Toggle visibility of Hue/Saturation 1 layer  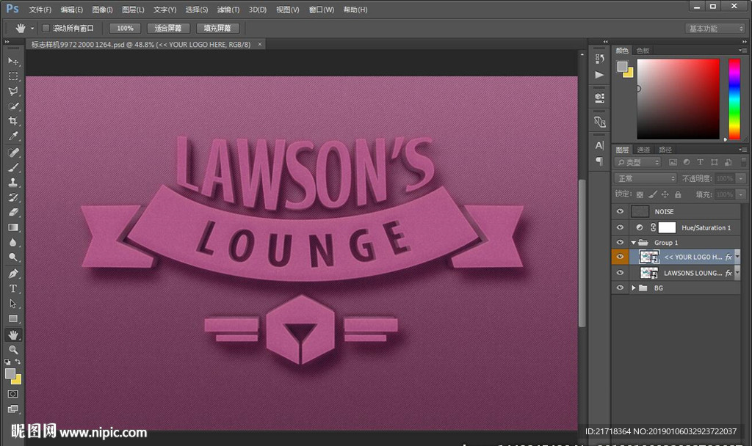pyautogui.click(x=620, y=227)
